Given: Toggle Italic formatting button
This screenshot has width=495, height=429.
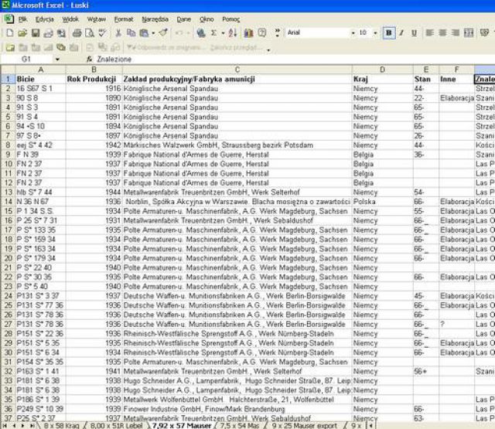Looking at the screenshot, I should tap(401, 32).
